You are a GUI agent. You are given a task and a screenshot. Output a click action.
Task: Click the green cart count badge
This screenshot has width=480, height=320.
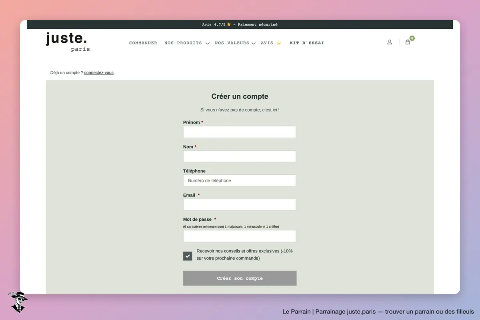[x=412, y=38]
